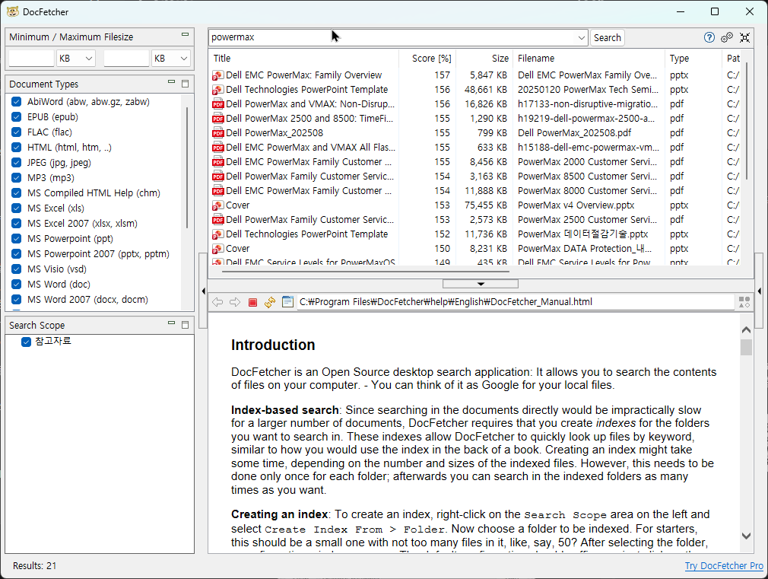Collapse preview pane using down arrow bar

tap(481, 284)
